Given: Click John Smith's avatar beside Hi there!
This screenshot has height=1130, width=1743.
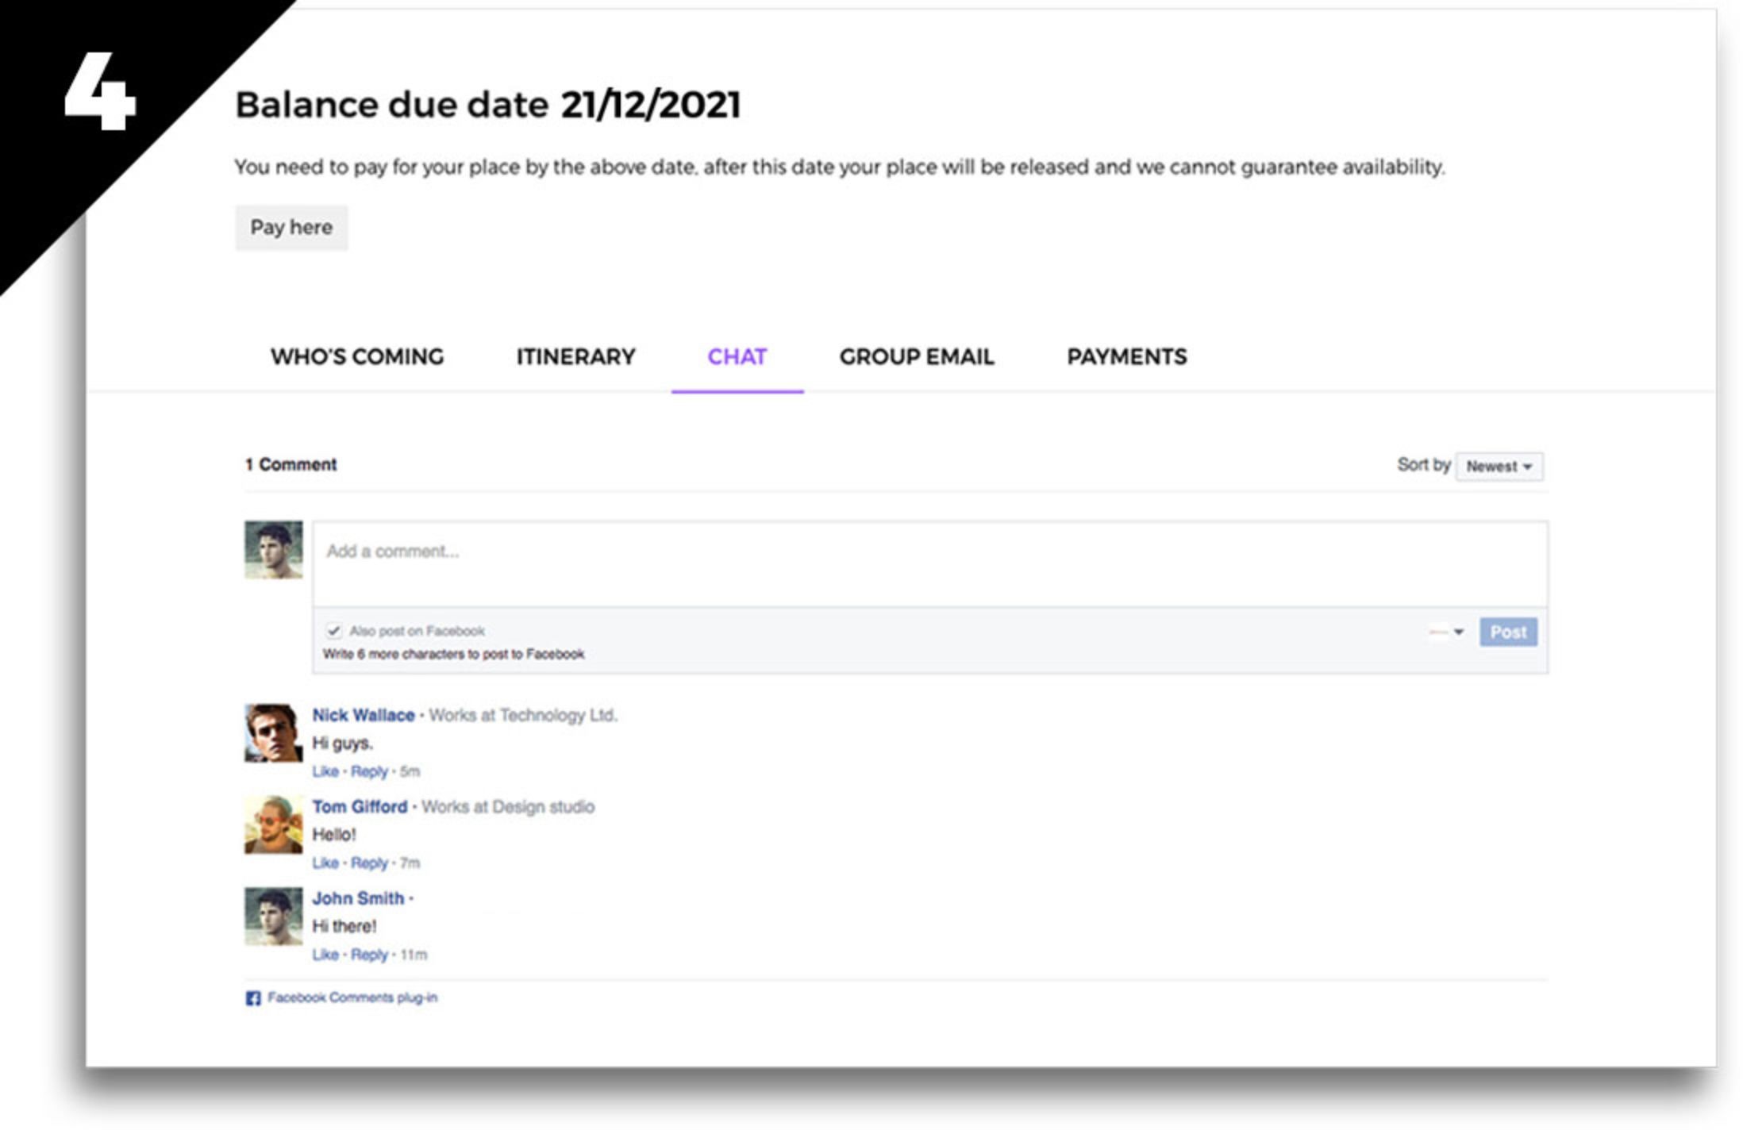Looking at the screenshot, I should tap(273, 917).
